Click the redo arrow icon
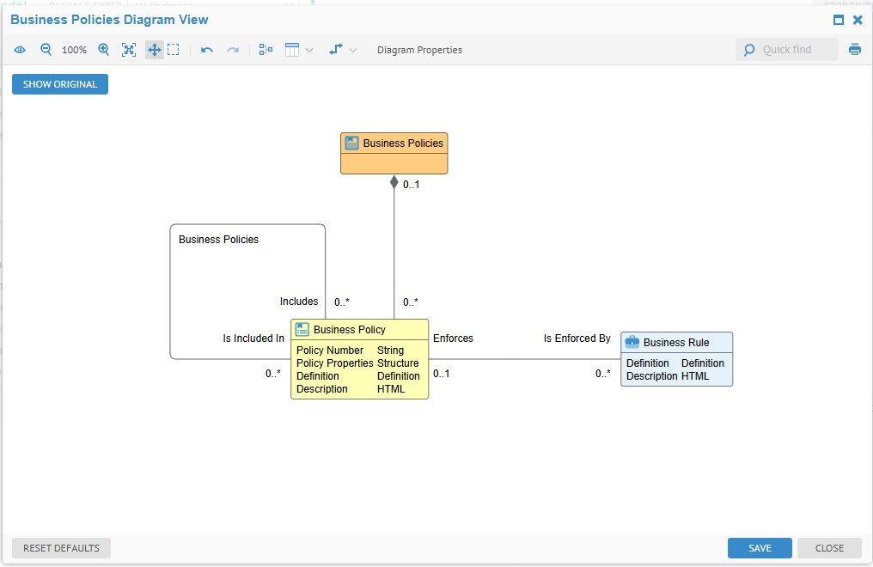The height and width of the screenshot is (567, 873). tap(233, 50)
